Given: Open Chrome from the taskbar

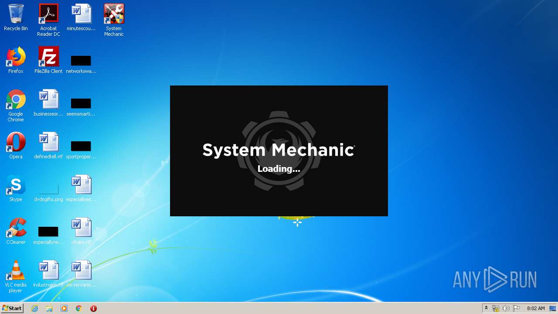Looking at the screenshot, I should click(79, 308).
